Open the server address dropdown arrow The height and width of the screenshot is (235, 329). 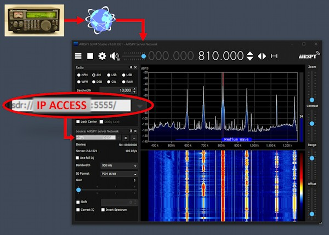[141, 106]
